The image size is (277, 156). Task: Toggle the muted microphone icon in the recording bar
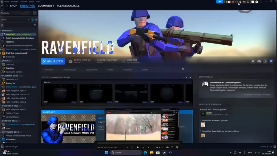click(x=240, y=2)
